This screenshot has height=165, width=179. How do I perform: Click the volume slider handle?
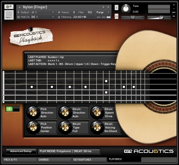pos(161,18)
